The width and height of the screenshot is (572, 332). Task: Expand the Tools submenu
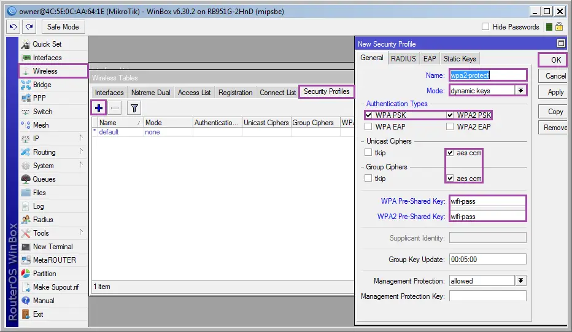(x=81, y=232)
